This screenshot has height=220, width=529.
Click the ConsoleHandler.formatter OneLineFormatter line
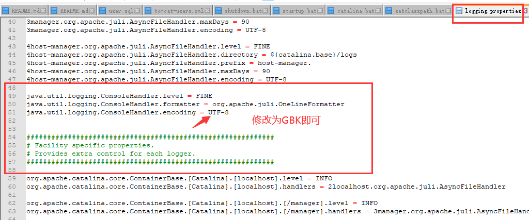(x=185, y=104)
